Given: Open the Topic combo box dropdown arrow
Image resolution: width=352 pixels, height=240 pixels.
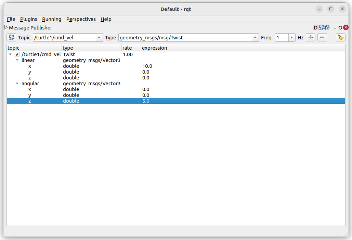Looking at the screenshot, I should 99,38.
